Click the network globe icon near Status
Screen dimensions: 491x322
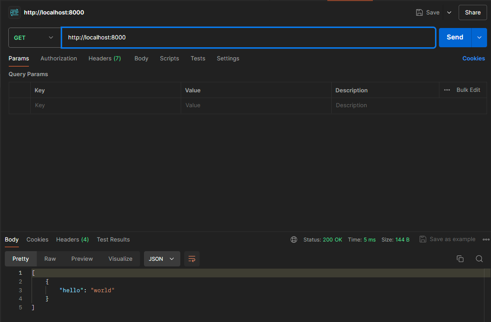[294, 240]
